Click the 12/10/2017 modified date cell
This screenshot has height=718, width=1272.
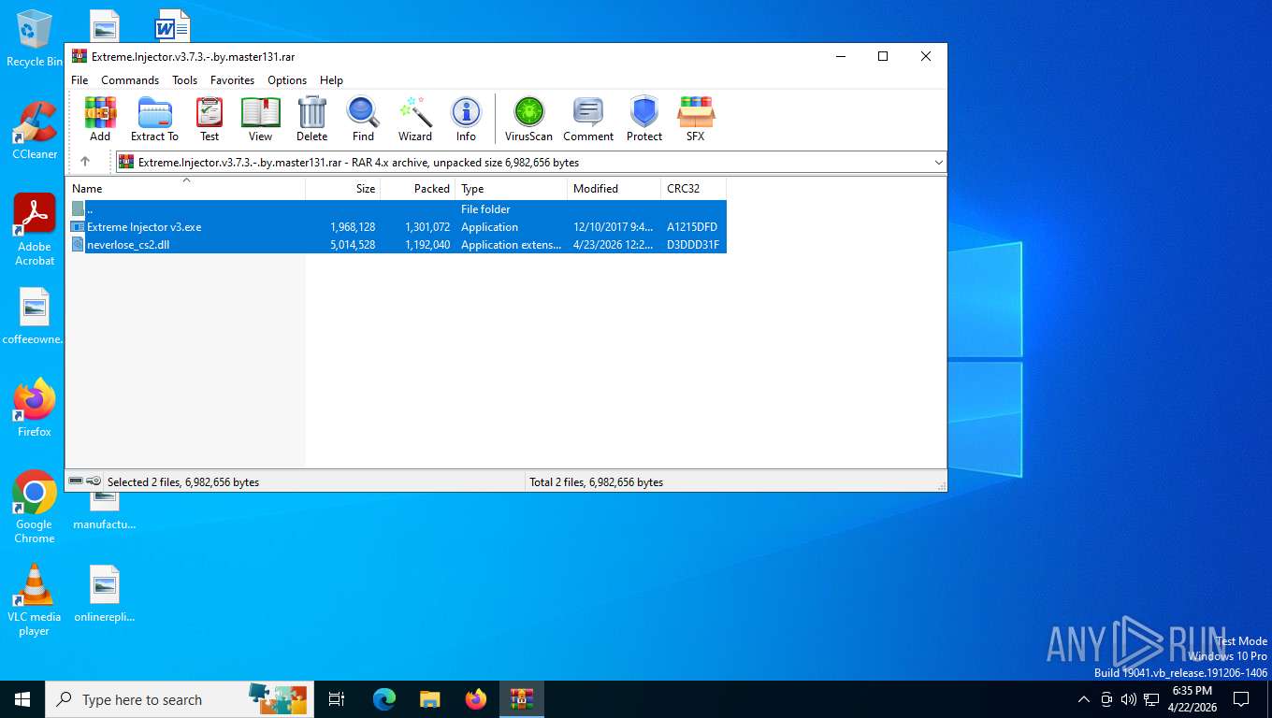[x=613, y=227]
